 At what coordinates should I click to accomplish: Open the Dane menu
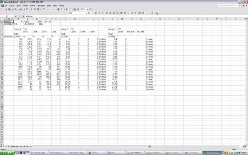tap(49, 6)
